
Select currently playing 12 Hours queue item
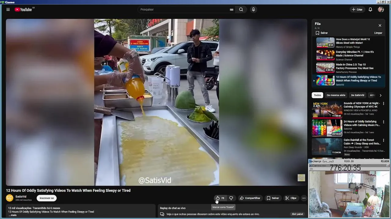[348, 81]
